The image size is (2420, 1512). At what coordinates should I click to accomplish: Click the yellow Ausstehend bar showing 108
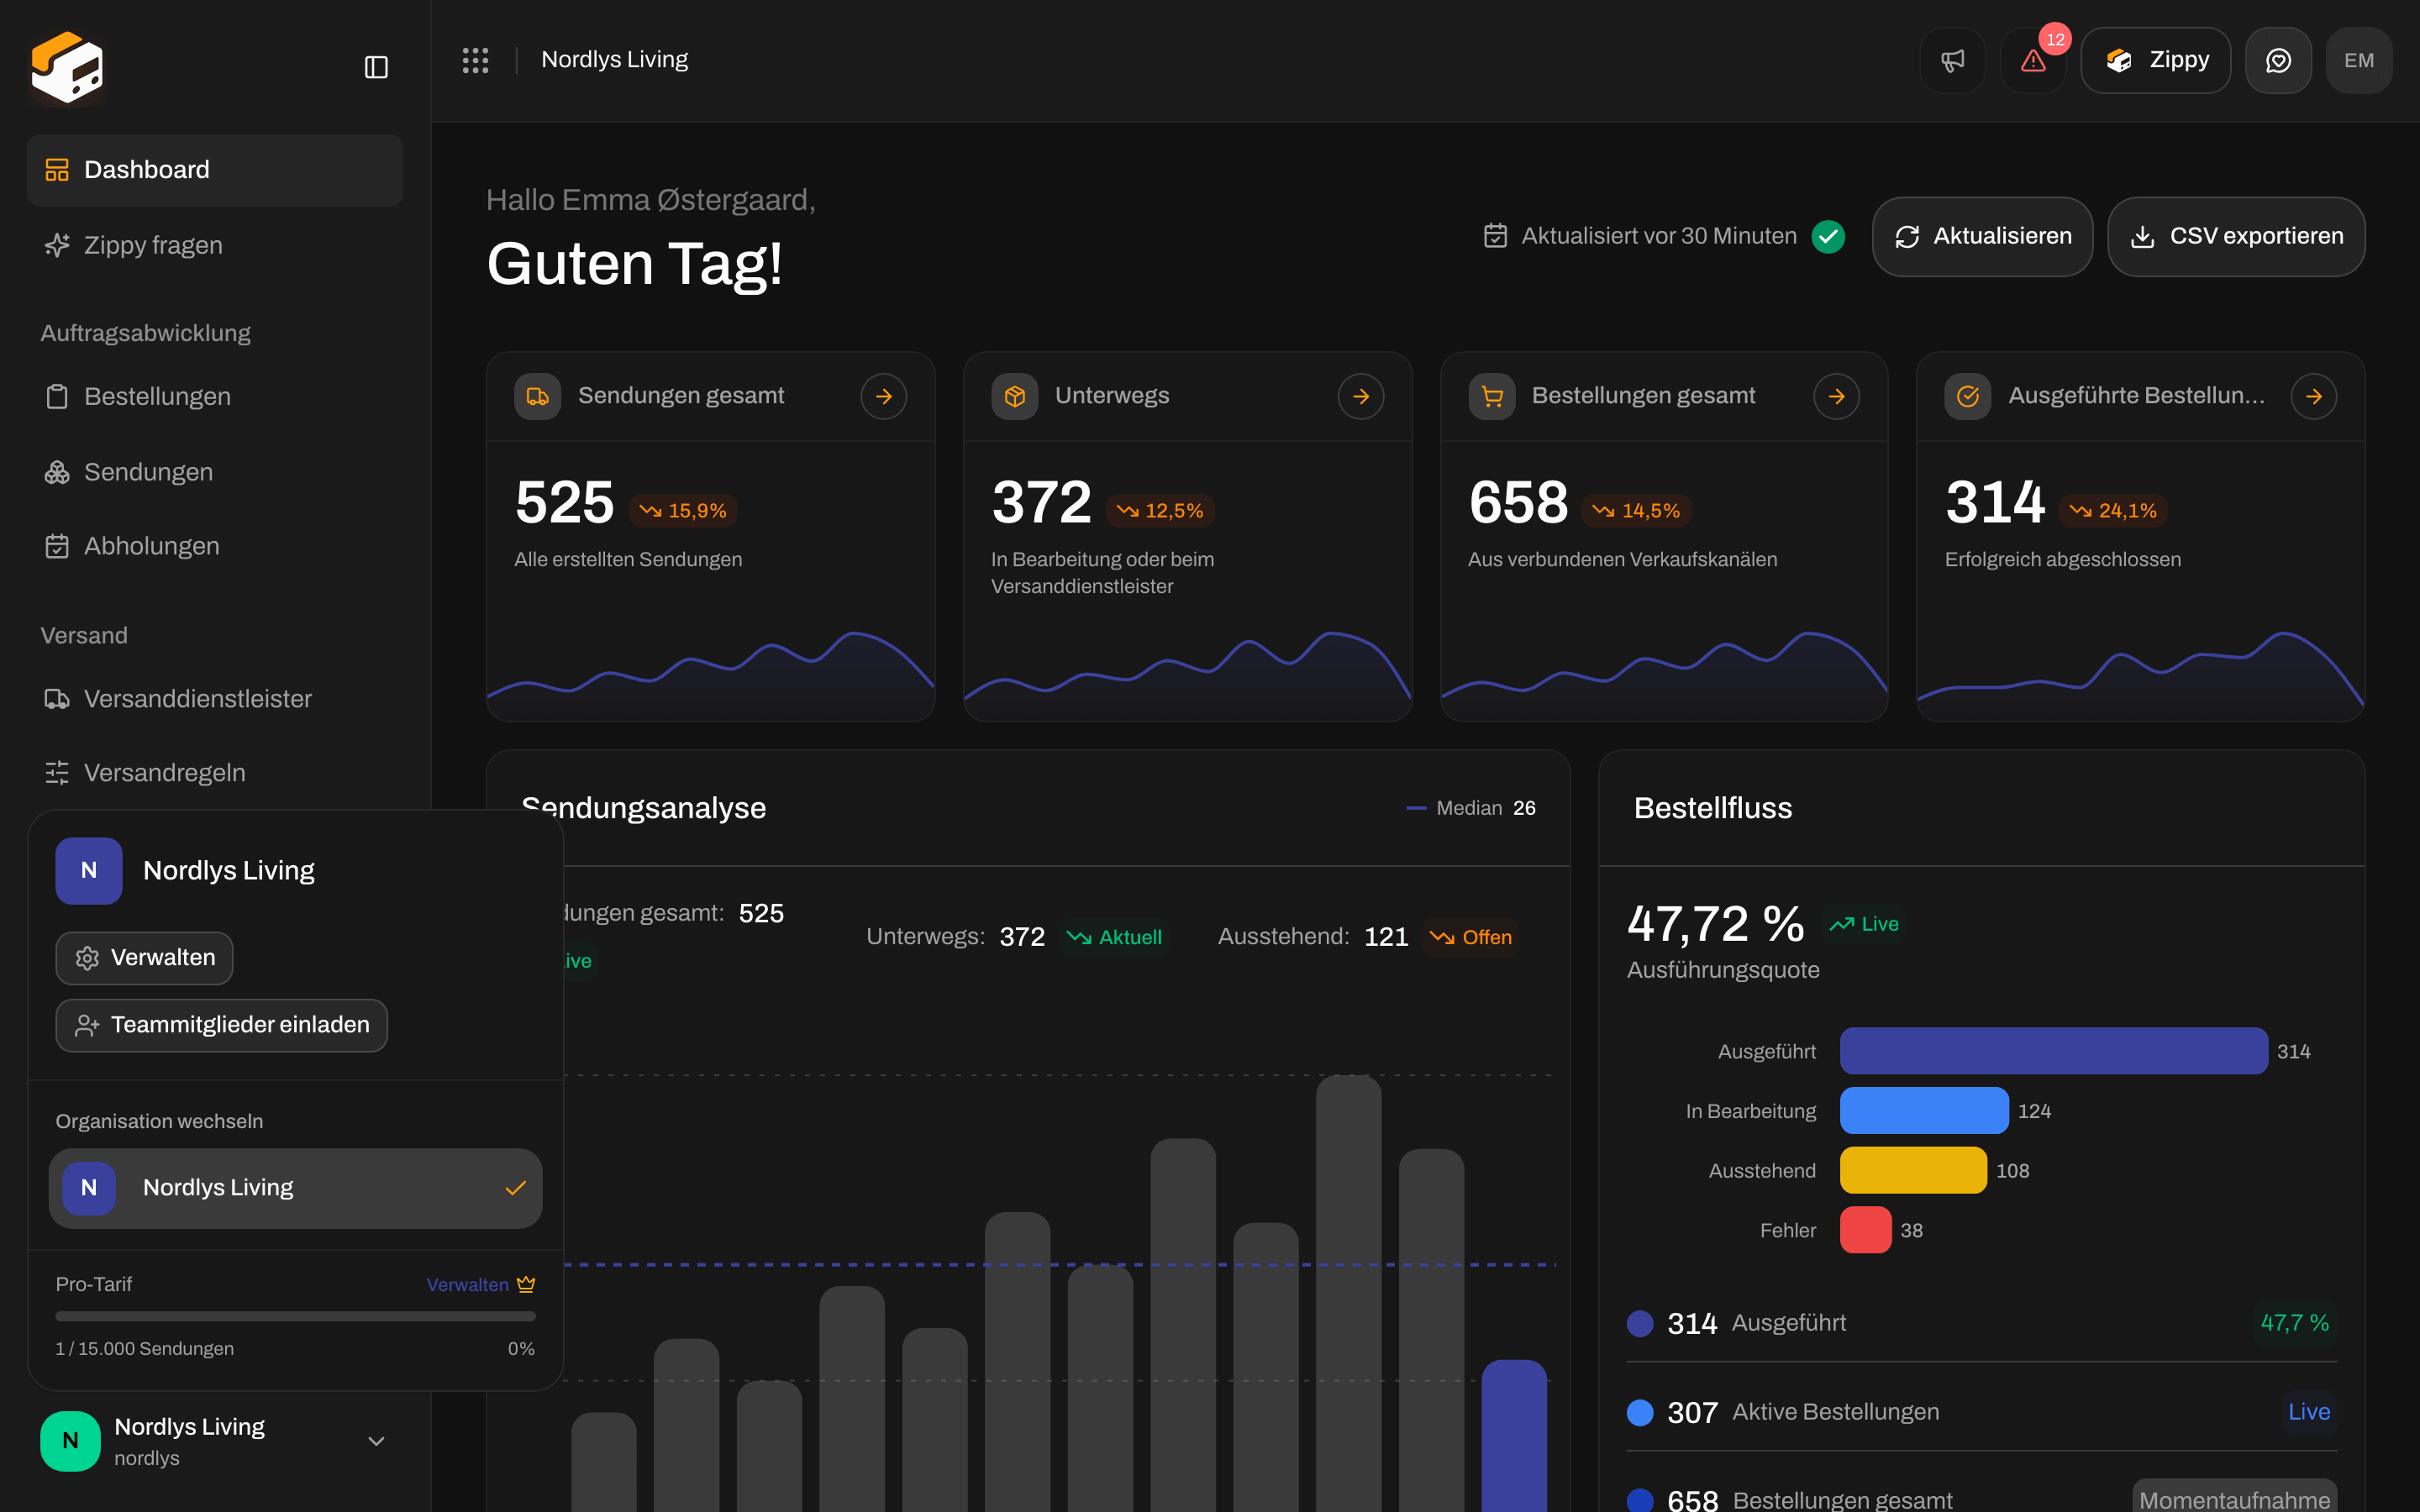pos(1913,1170)
